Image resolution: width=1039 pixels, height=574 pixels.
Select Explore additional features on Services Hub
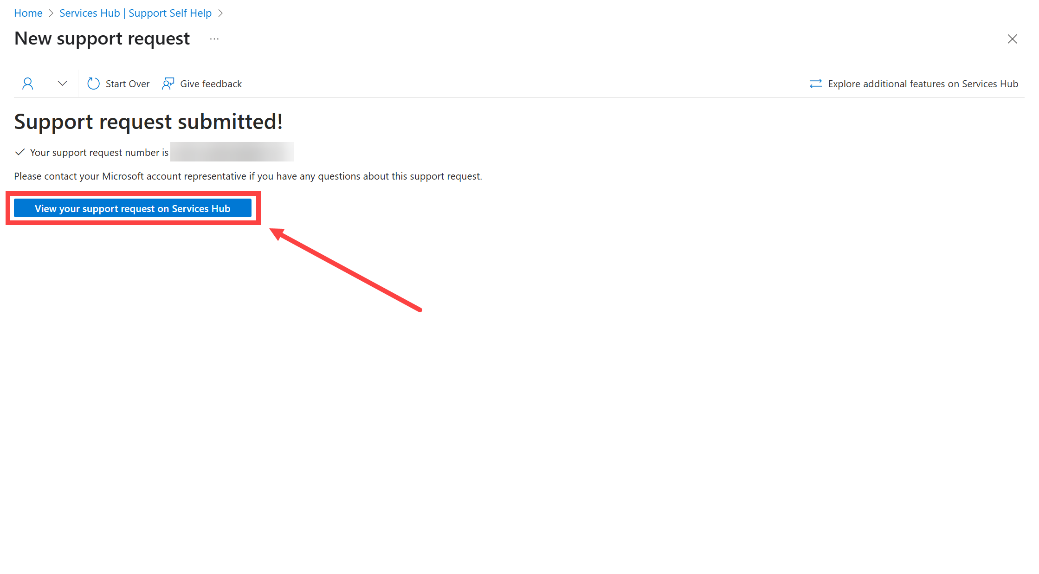click(915, 83)
